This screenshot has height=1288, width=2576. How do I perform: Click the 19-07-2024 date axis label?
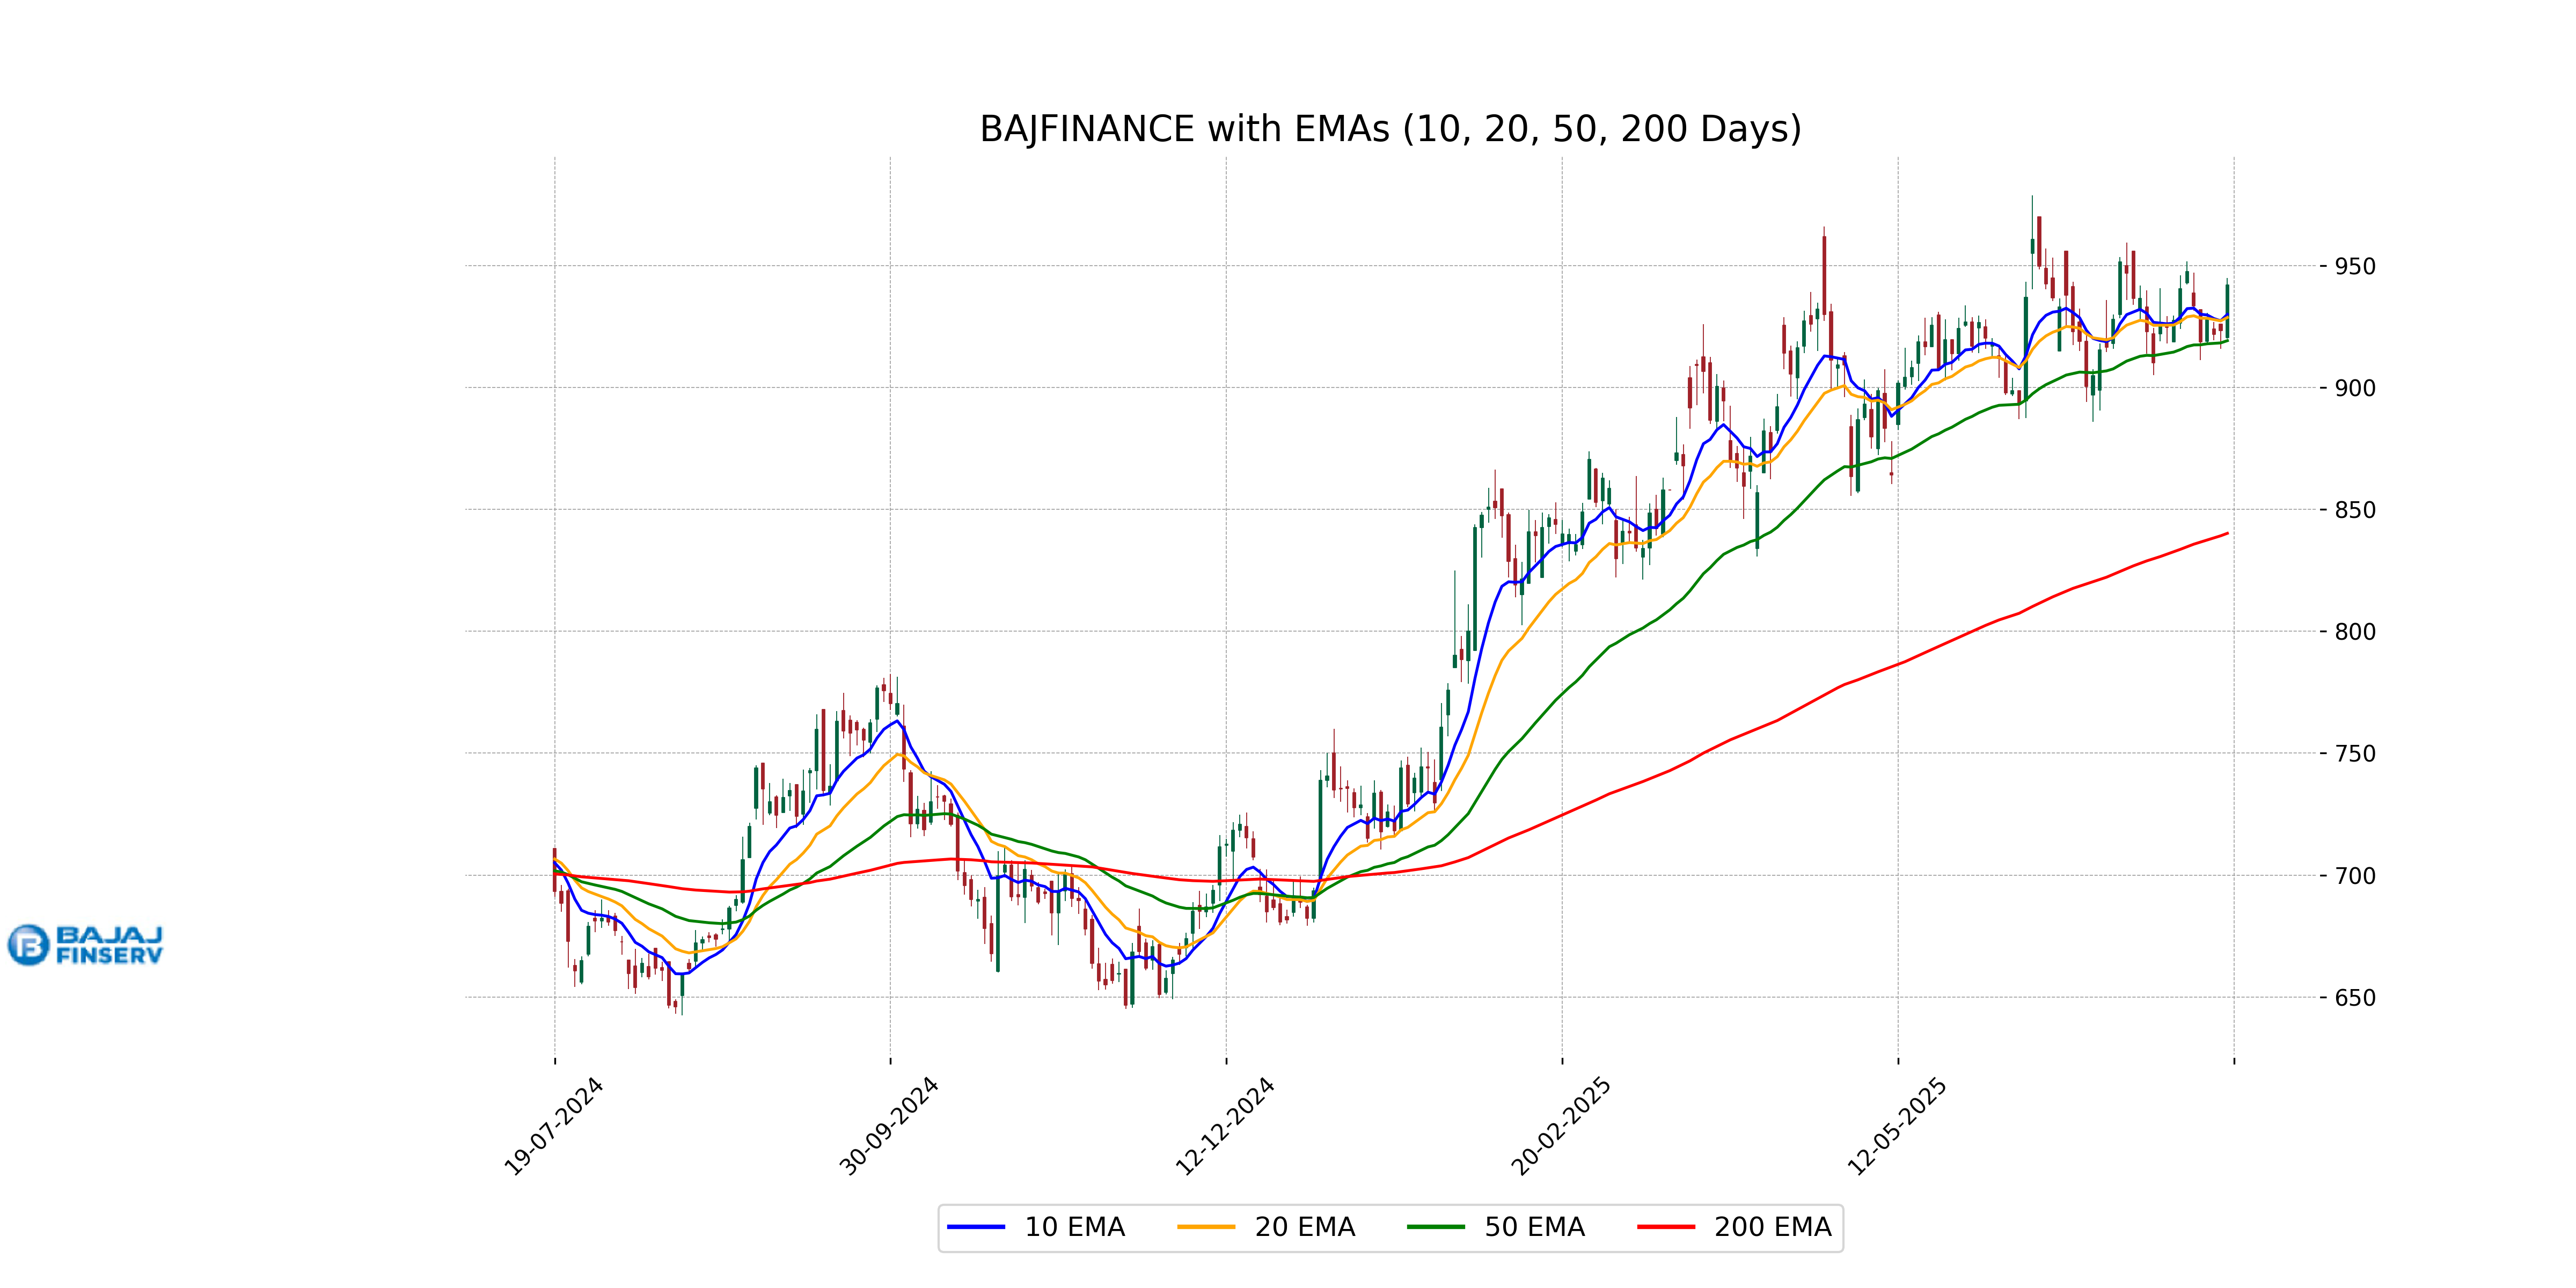[553, 1126]
